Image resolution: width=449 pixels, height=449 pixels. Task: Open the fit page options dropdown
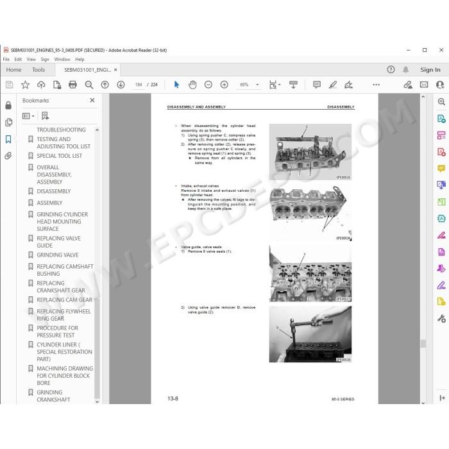275,85
